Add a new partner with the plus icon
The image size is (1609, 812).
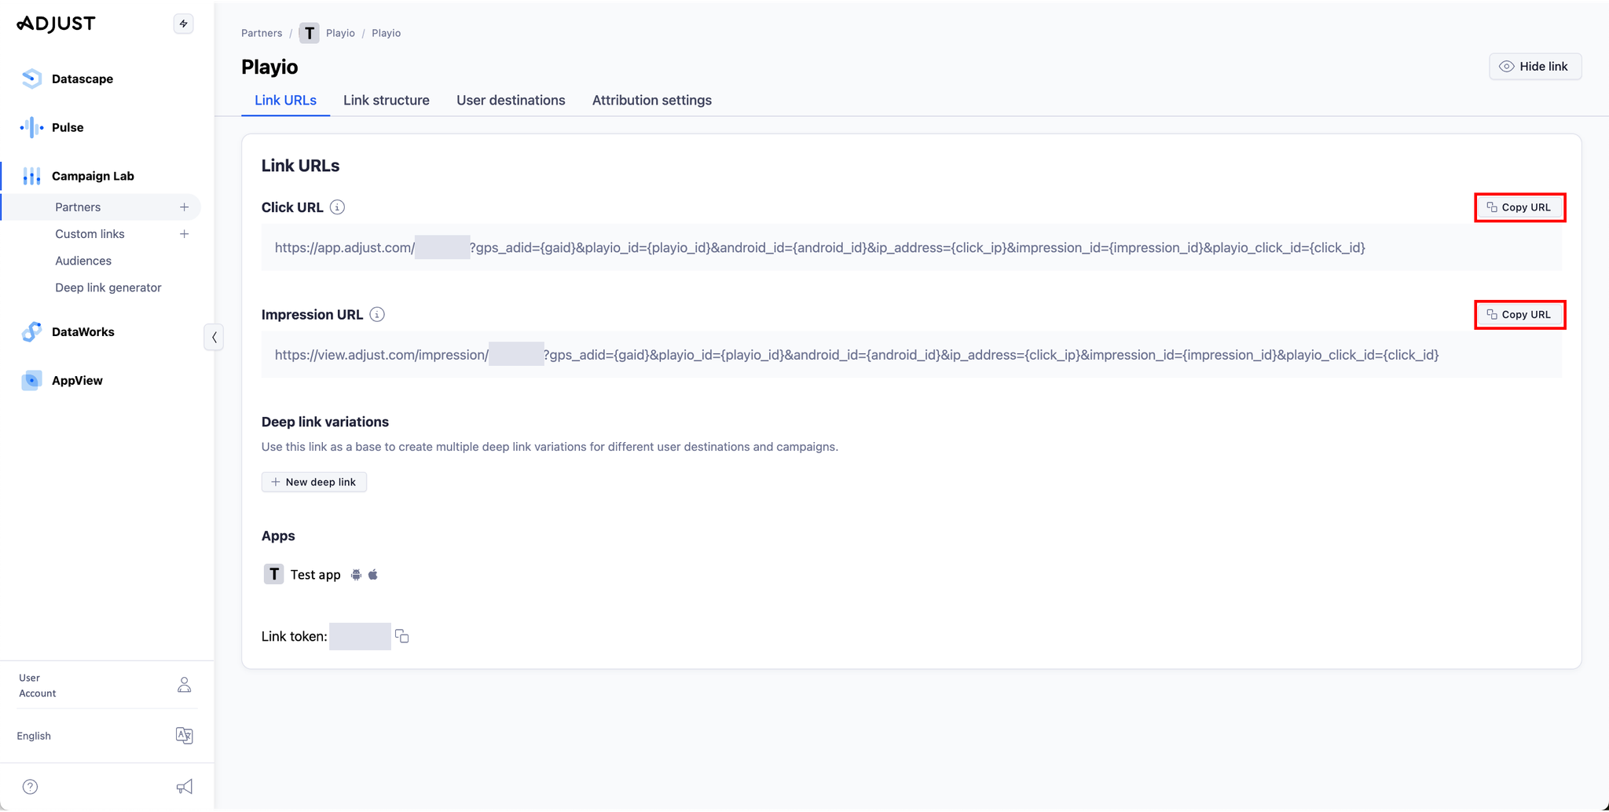pos(184,207)
